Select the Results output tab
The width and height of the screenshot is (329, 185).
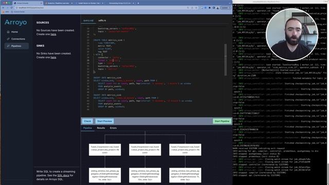click(101, 128)
